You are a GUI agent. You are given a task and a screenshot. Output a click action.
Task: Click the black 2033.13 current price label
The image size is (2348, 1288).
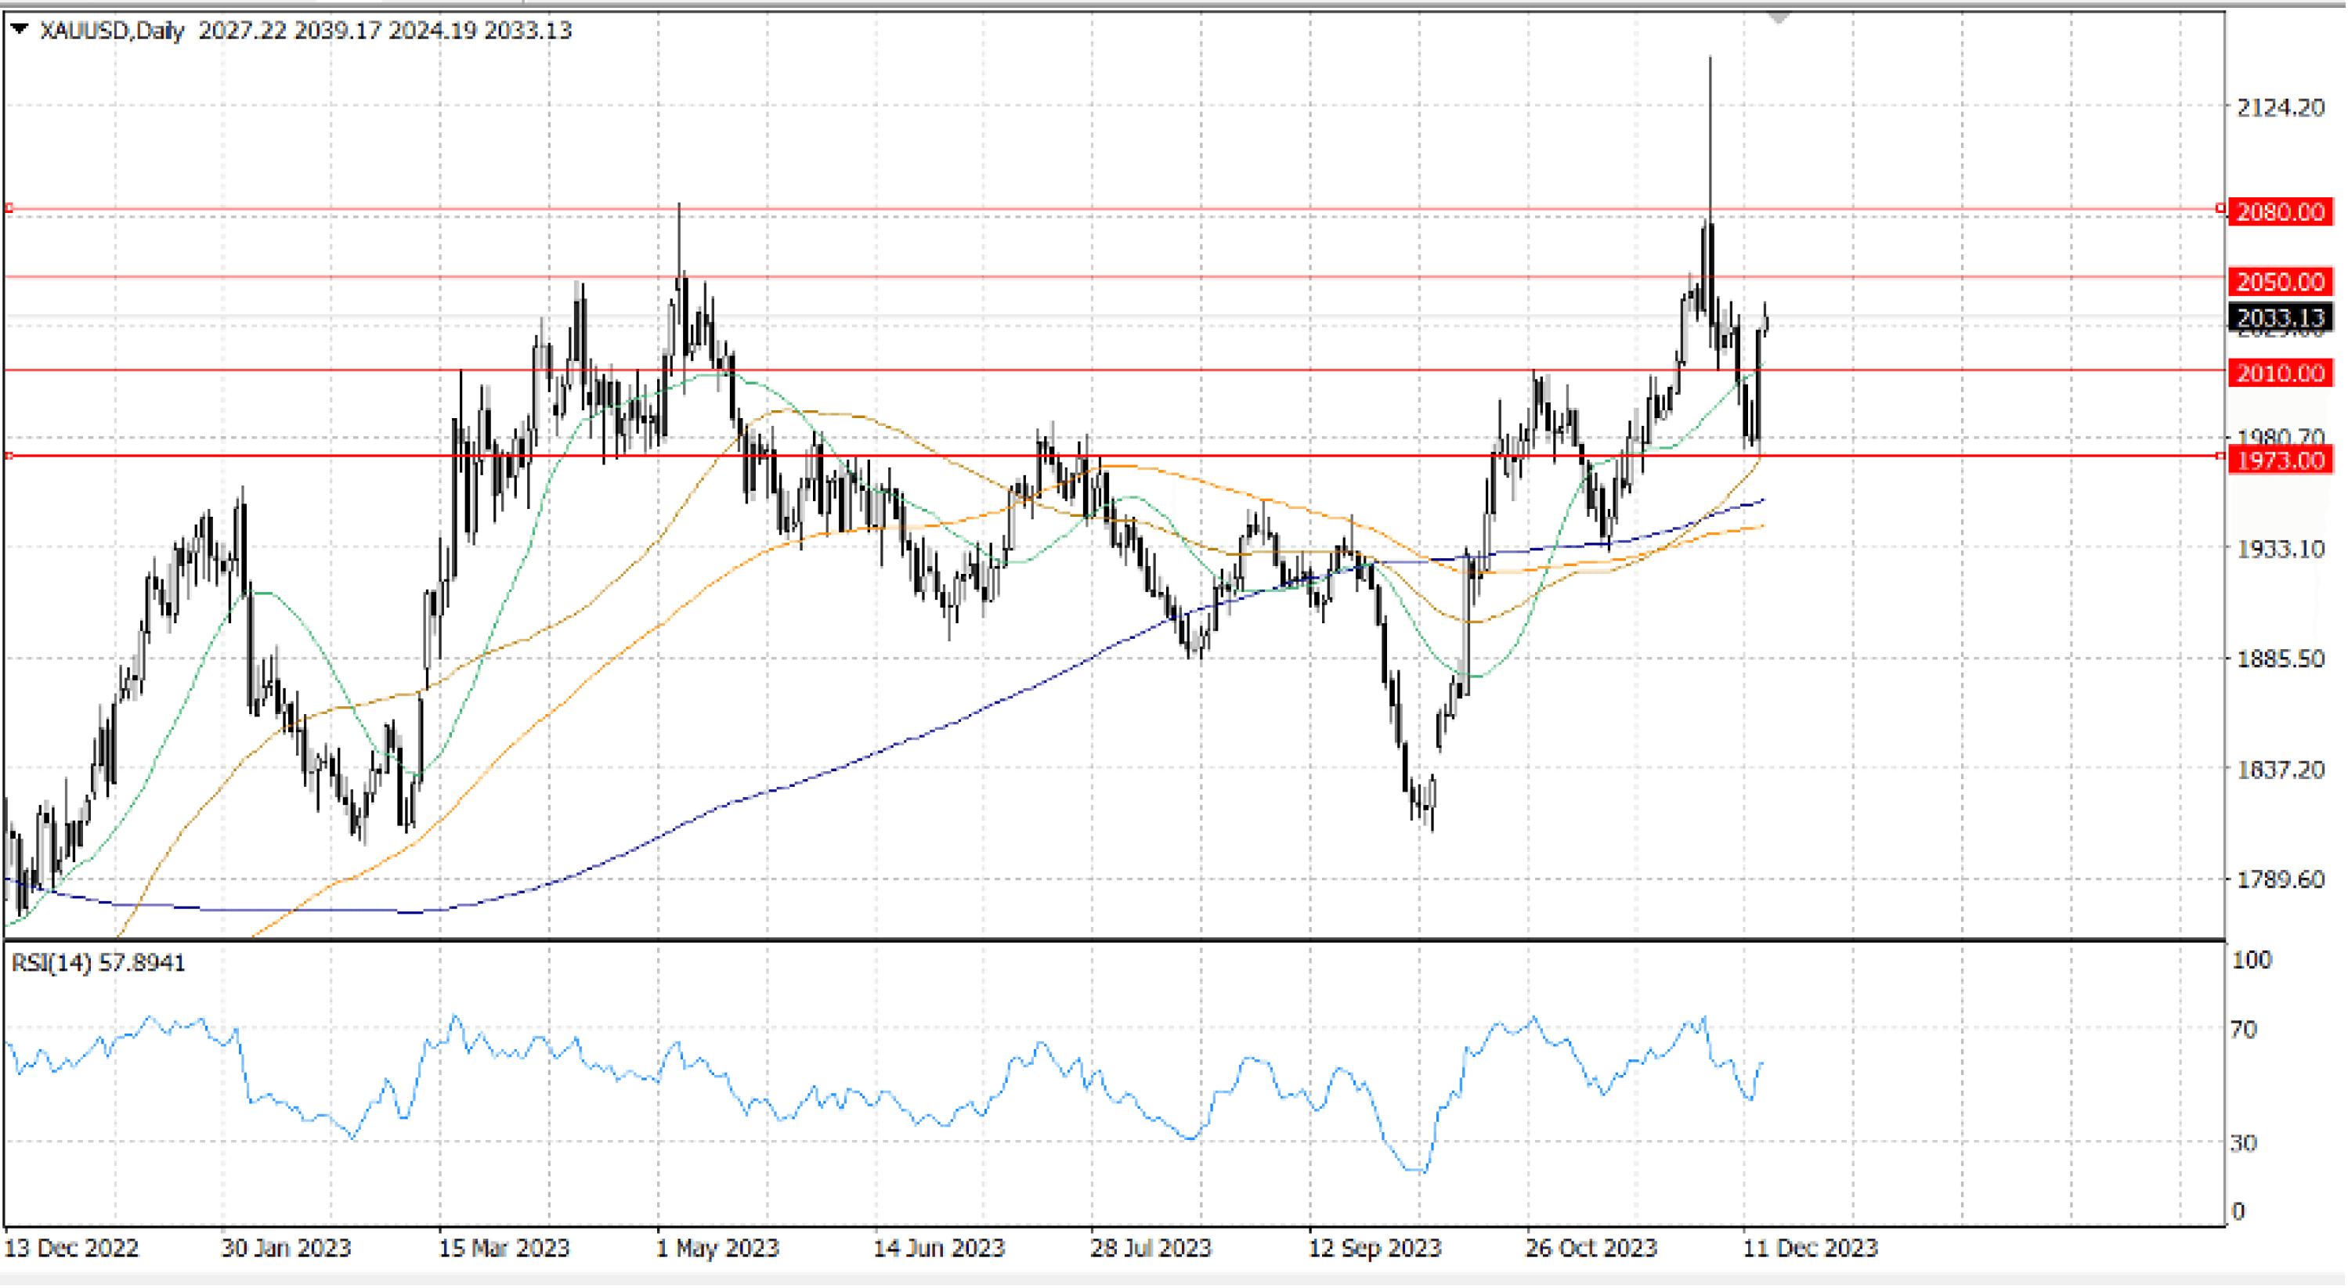pos(2280,317)
